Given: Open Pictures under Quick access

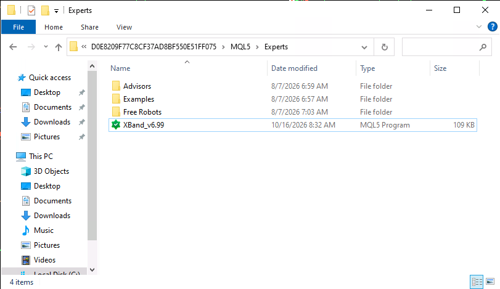Looking at the screenshot, I should coord(47,137).
